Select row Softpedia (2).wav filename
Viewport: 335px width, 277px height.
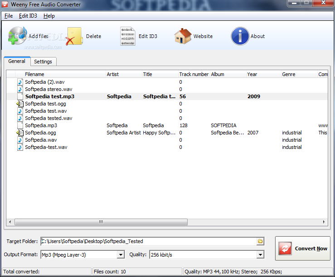45,82
